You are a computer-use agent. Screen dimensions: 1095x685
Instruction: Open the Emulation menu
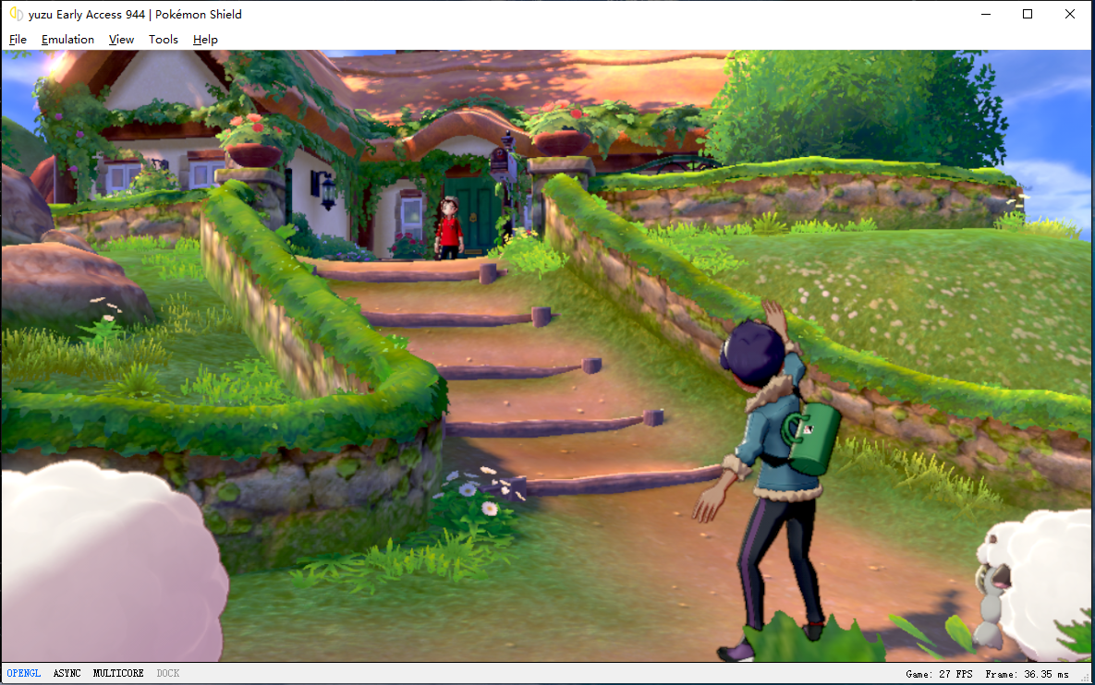point(67,40)
